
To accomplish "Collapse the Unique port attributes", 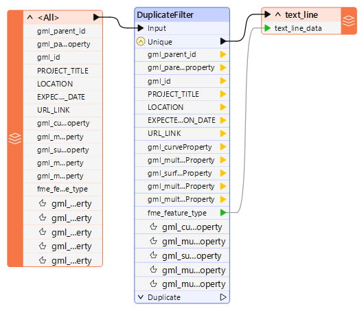I will pyautogui.click(x=140, y=42).
